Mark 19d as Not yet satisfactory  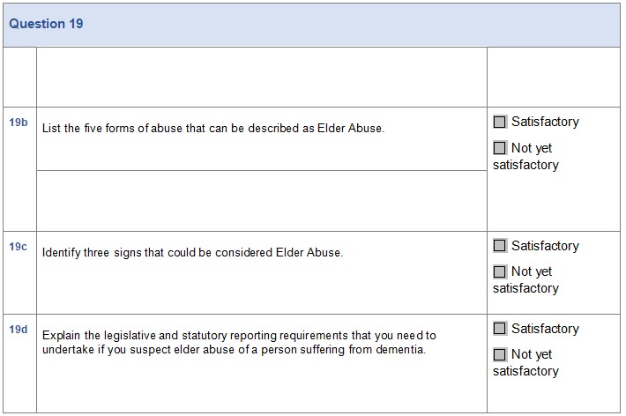click(x=501, y=354)
